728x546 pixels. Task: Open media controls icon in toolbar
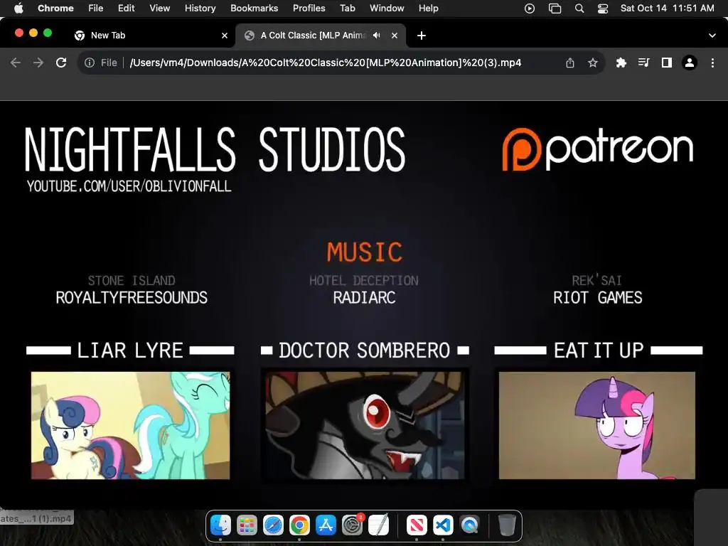[x=643, y=63]
